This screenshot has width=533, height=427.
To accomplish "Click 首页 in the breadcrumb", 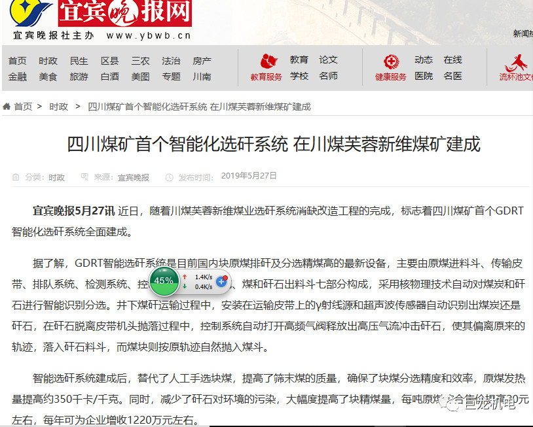I will click(x=23, y=107).
